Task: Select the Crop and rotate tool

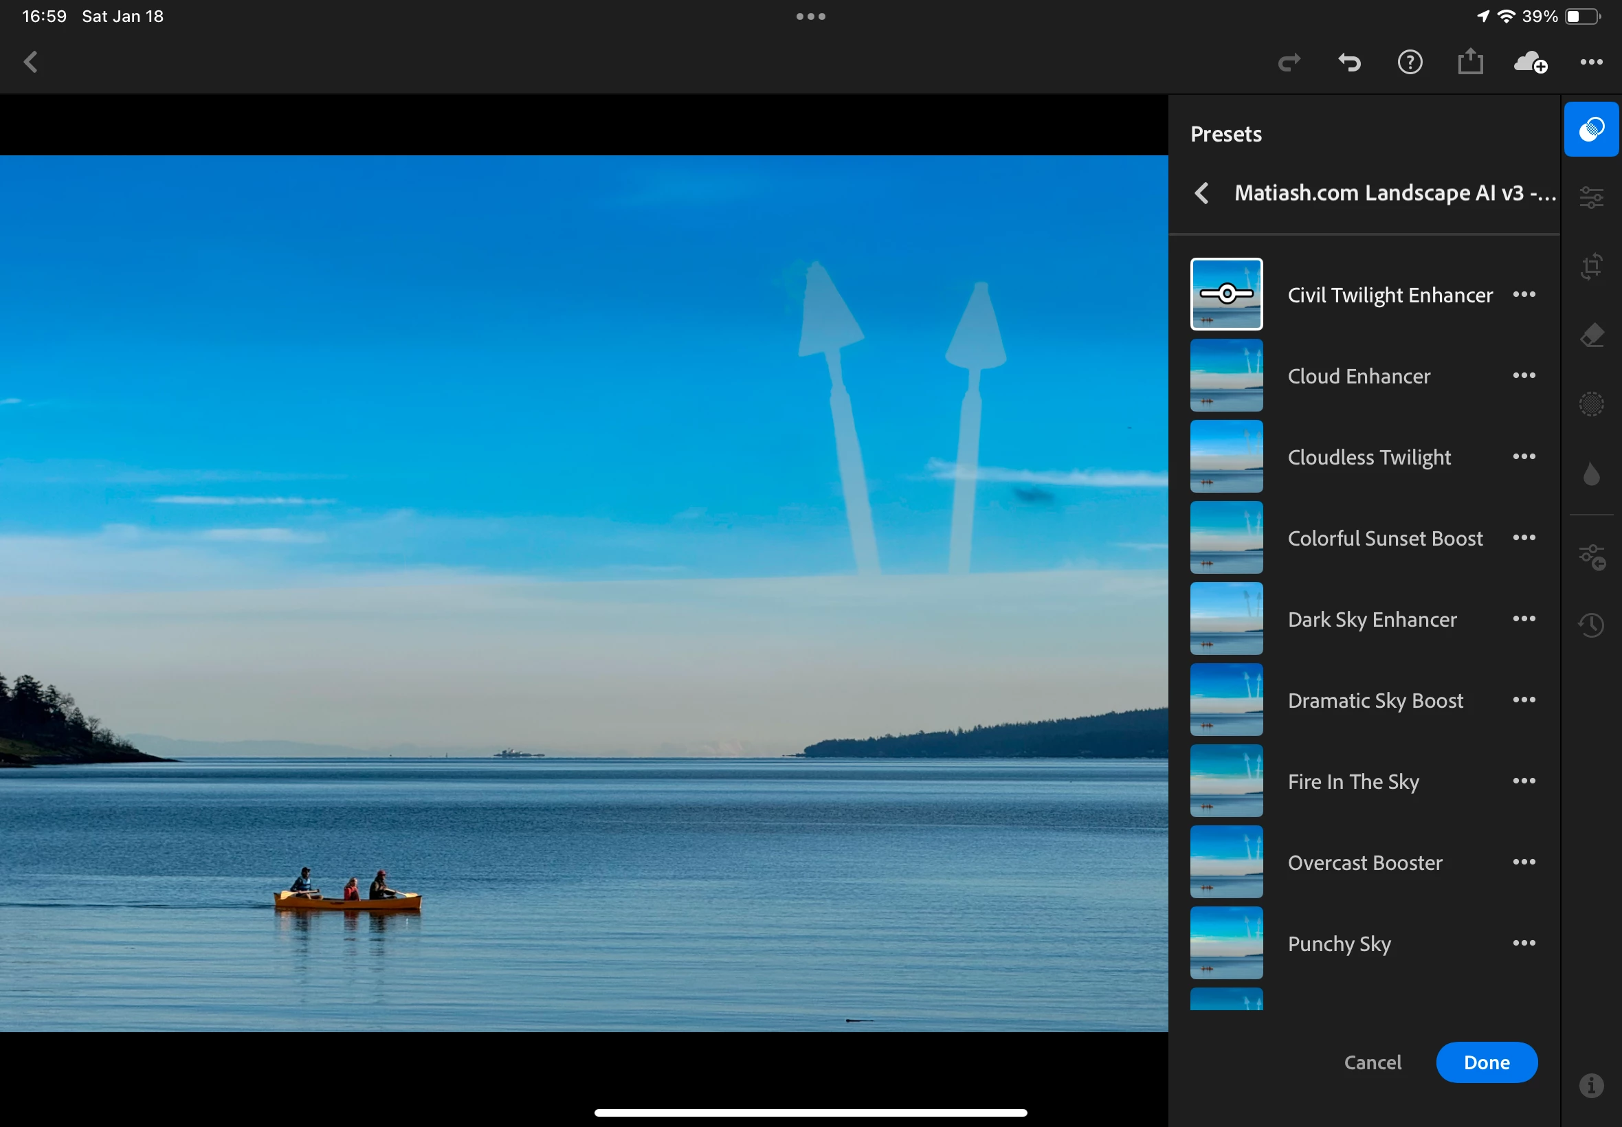Action: coord(1591,266)
